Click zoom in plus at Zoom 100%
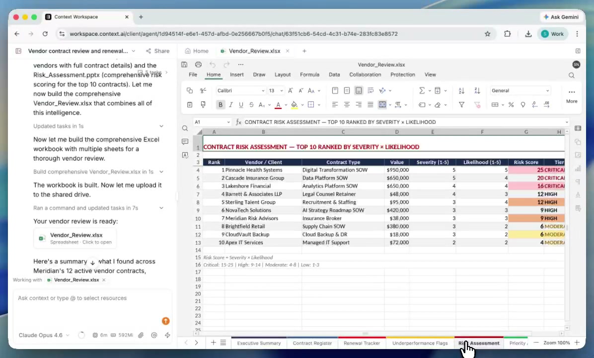This screenshot has height=358, width=594. click(x=577, y=343)
